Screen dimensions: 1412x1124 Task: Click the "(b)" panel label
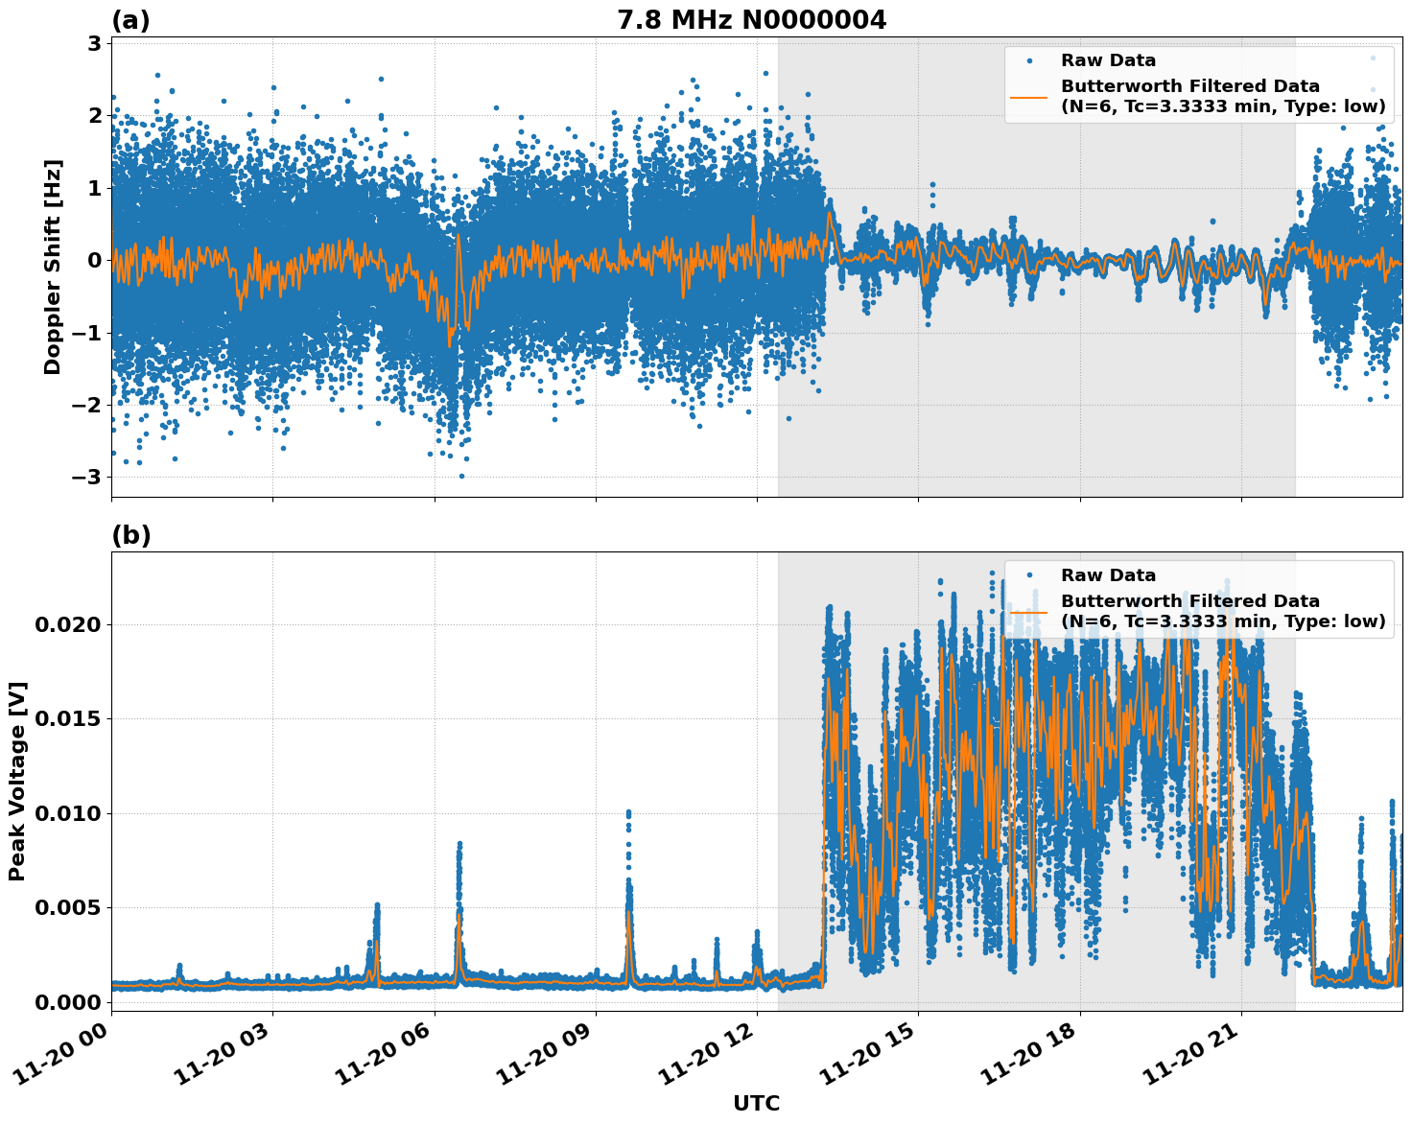click(x=131, y=535)
